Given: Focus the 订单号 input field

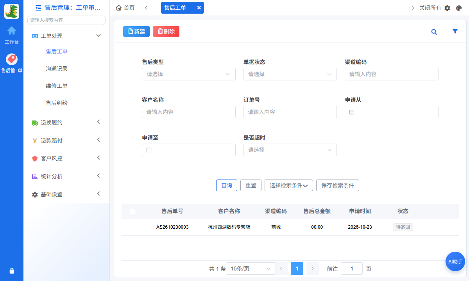Looking at the screenshot, I should (290, 112).
